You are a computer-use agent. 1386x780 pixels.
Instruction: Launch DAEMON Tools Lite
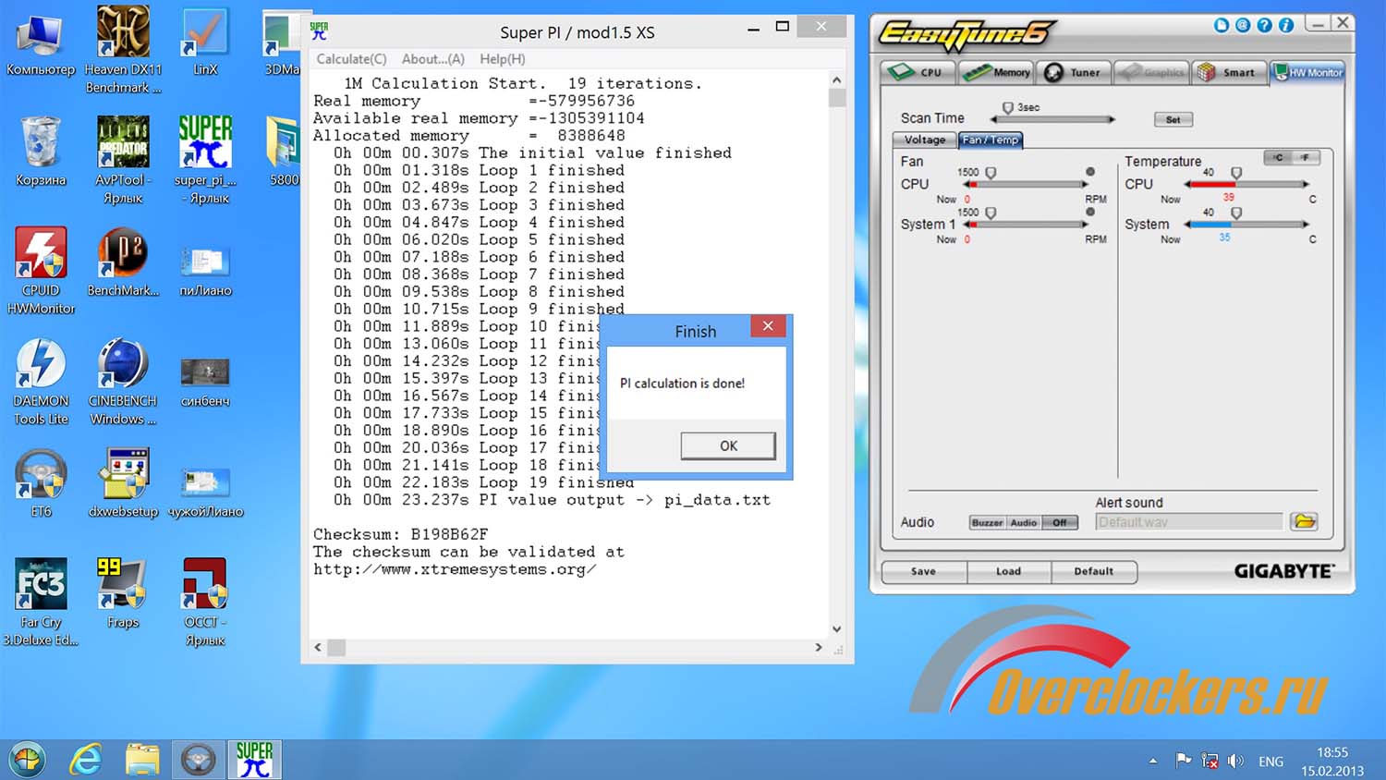tap(41, 382)
